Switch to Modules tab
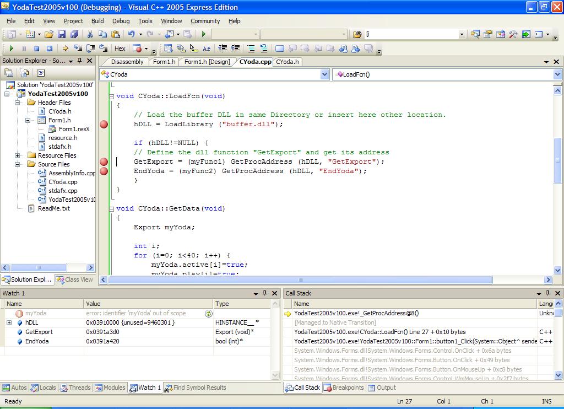The height and width of the screenshot is (409, 564). (x=110, y=388)
